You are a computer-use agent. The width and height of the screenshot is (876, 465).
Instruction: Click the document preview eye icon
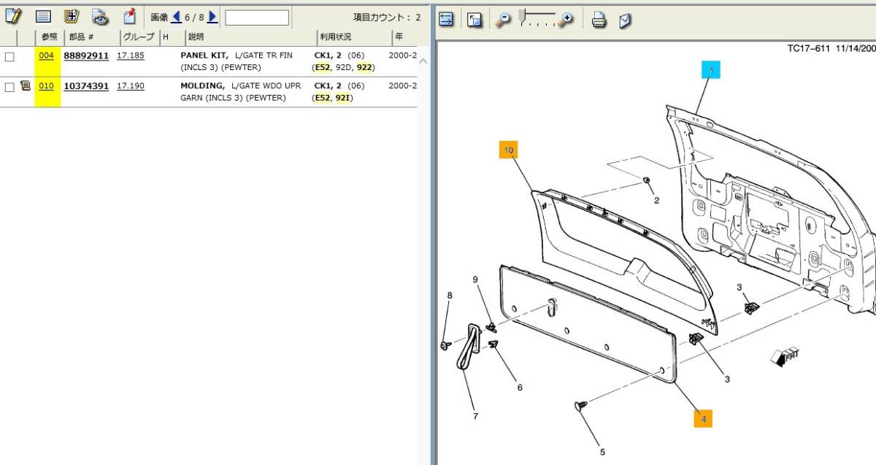coord(100,18)
